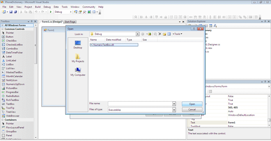
Task: Click the New Project toolbar icon
Action: coord(4,12)
